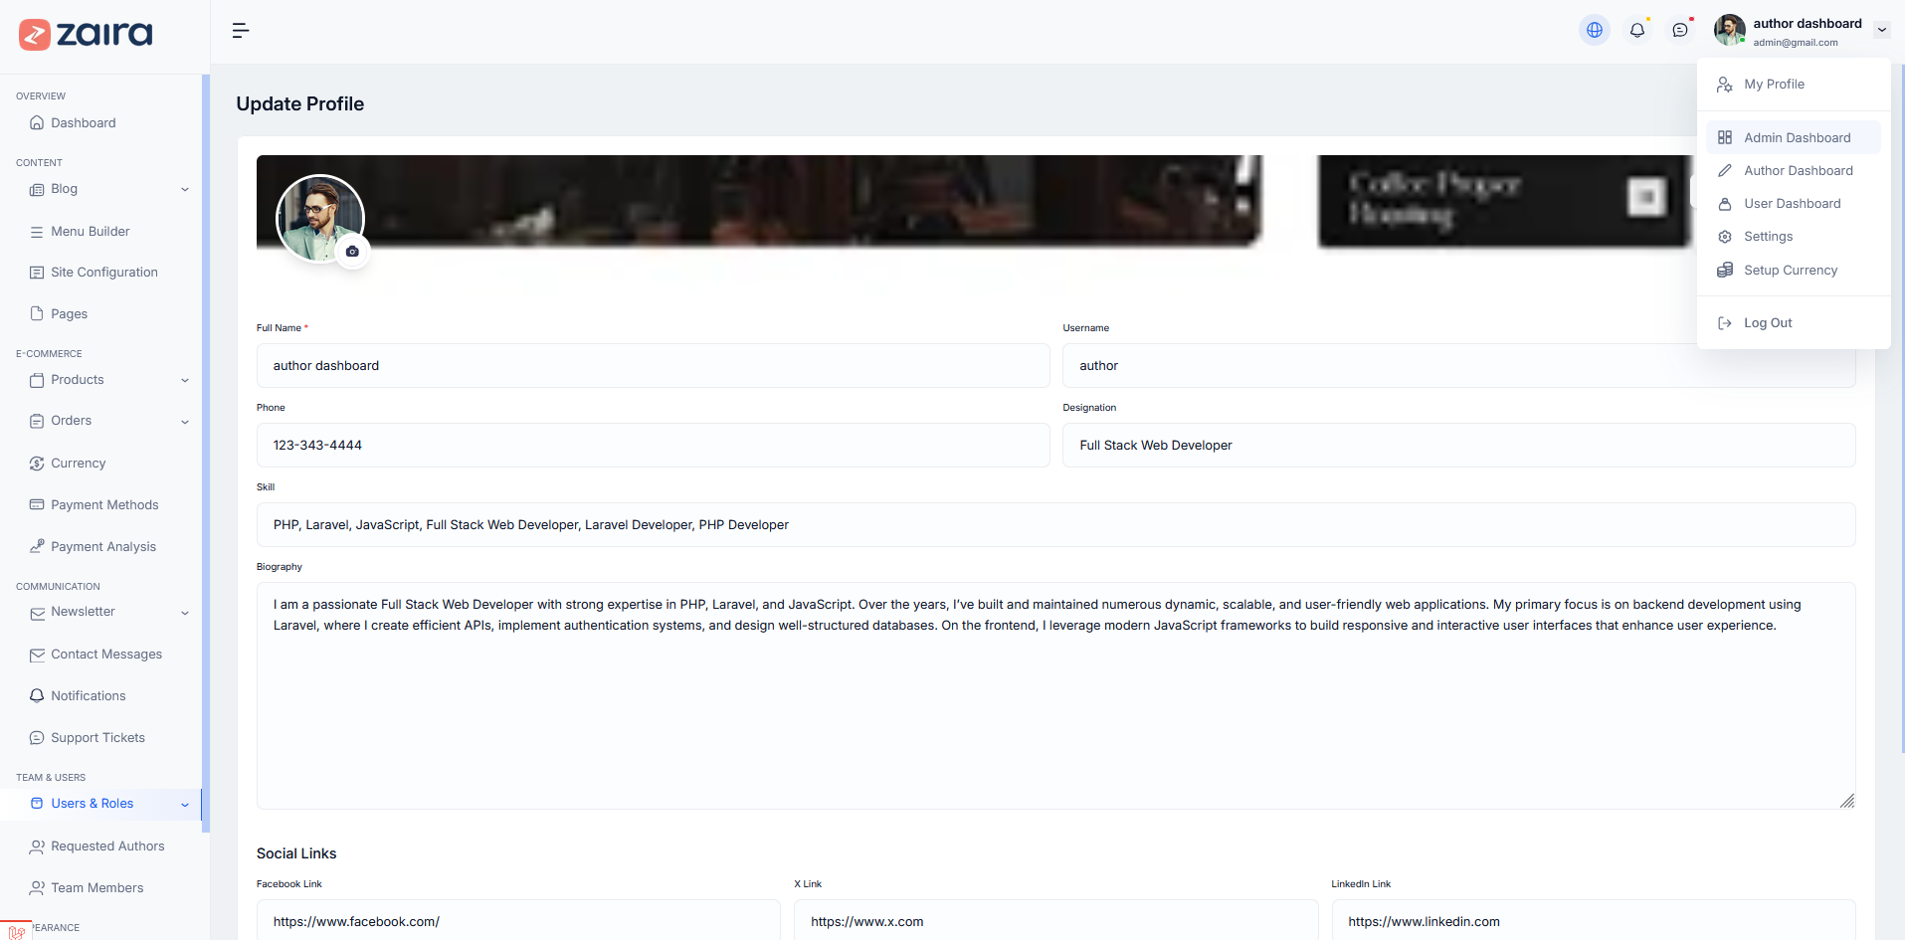Viewport: 1905px width, 940px height.
Task: Go to Support Tickets in sidebar
Action: click(x=97, y=738)
